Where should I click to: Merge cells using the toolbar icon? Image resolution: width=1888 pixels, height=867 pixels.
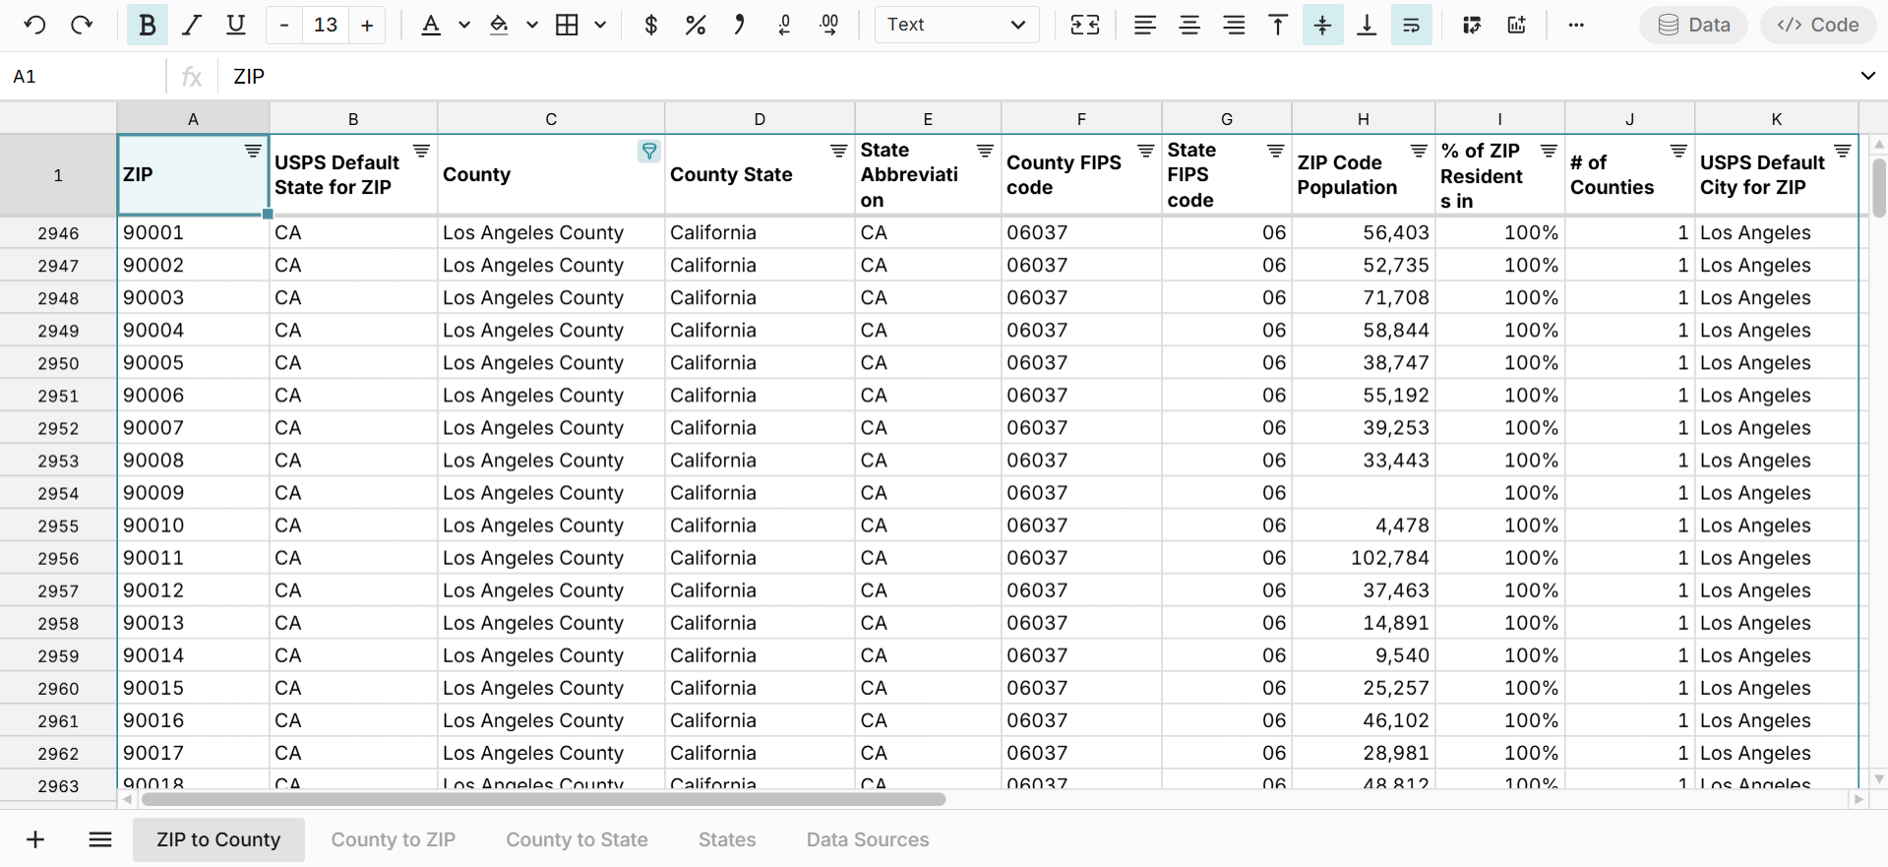coord(1084,25)
